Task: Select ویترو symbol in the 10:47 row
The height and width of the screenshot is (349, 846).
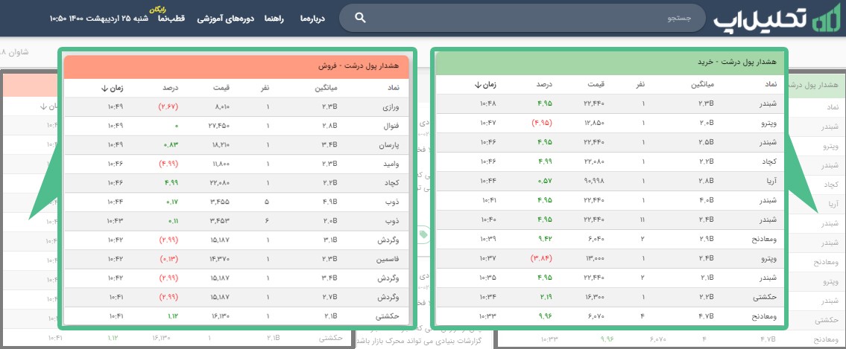Action: [768, 123]
